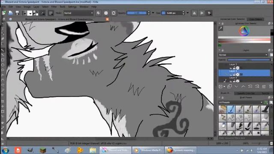Select the Text tool in the toolbox
The image size is (274, 154).
point(3,29)
